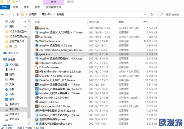Click the bigrats_setup zip icon

(x=37, y=106)
